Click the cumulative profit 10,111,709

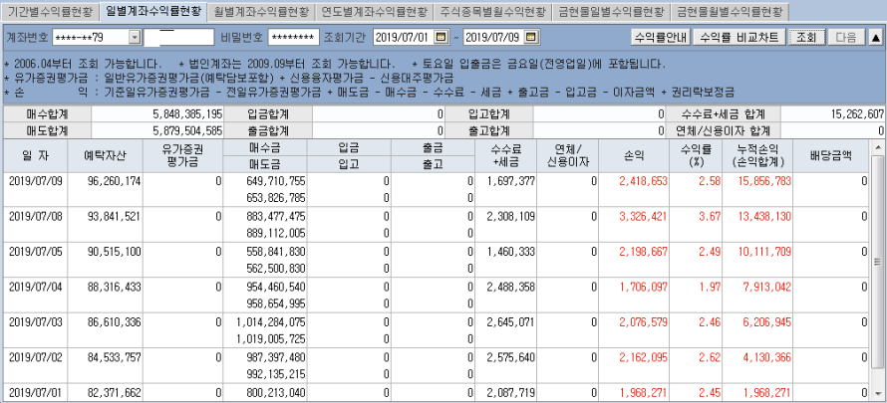(764, 252)
